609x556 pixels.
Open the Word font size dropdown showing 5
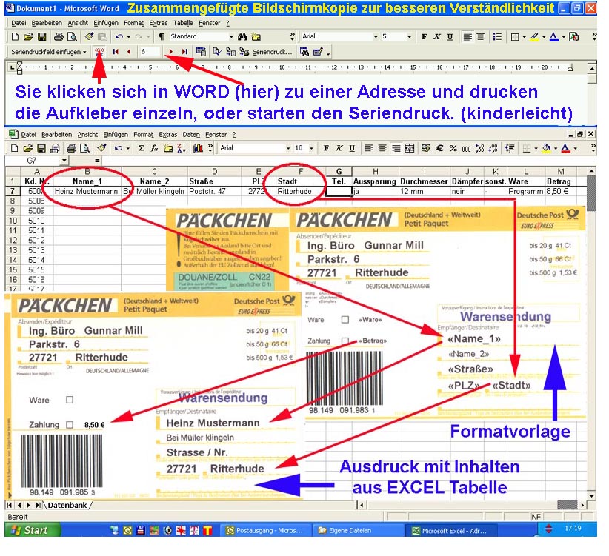(x=409, y=37)
